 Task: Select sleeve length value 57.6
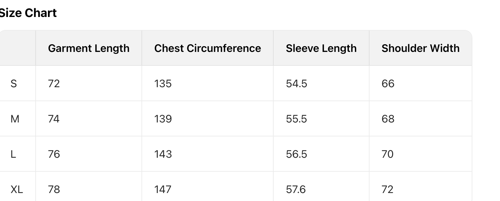click(x=296, y=189)
